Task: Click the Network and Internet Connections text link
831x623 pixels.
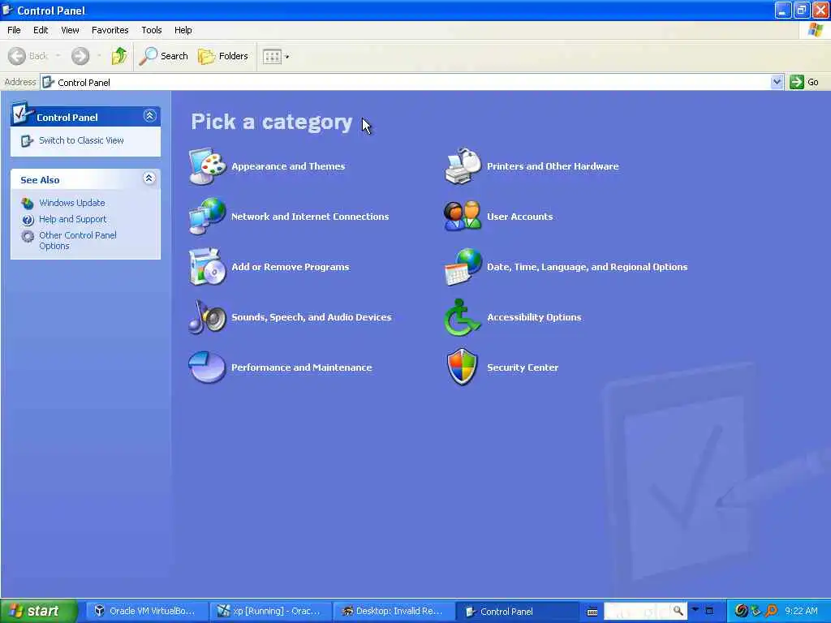Action: tap(310, 217)
